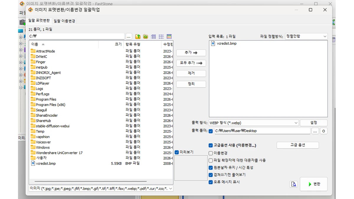The width and height of the screenshot is (354, 199).
Task: Toggle 원본날짜 유지 / 시간 특성
Action: [211, 168]
